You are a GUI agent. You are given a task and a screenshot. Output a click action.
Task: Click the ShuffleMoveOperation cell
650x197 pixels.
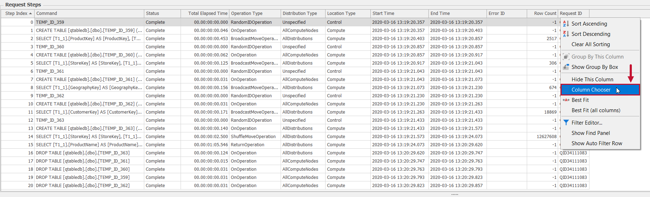(255, 137)
